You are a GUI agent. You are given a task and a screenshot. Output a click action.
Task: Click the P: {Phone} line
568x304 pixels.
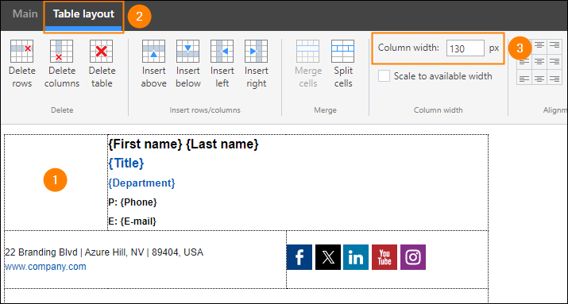(133, 202)
